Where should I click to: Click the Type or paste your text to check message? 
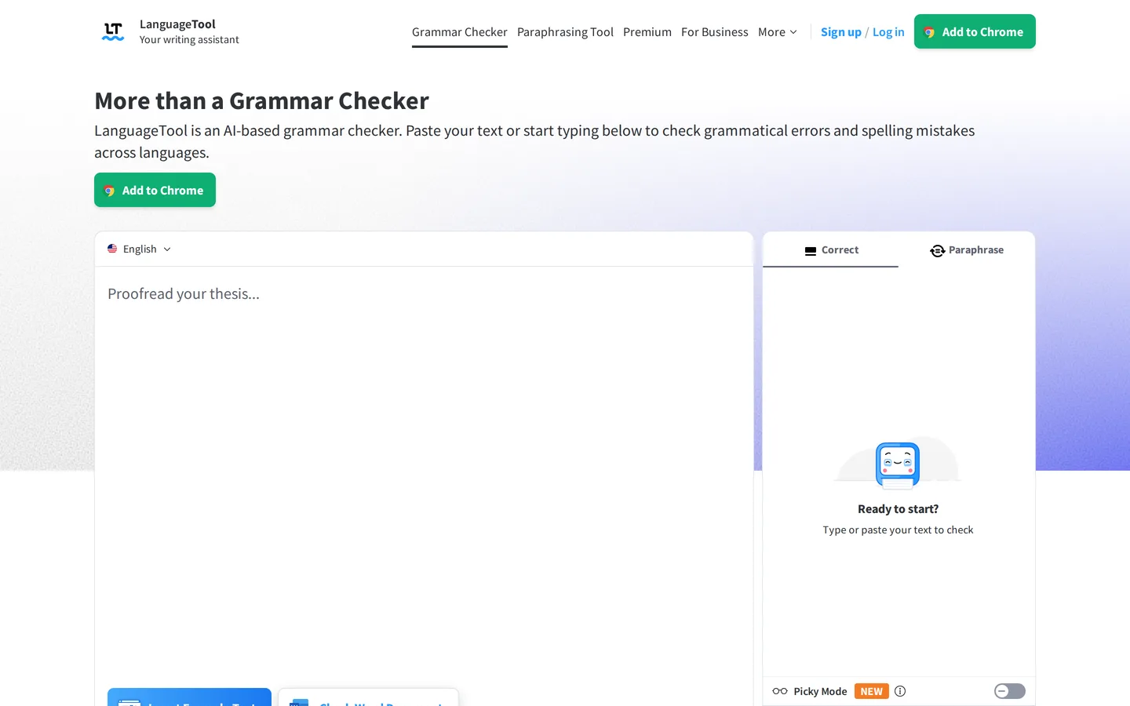pos(898,530)
